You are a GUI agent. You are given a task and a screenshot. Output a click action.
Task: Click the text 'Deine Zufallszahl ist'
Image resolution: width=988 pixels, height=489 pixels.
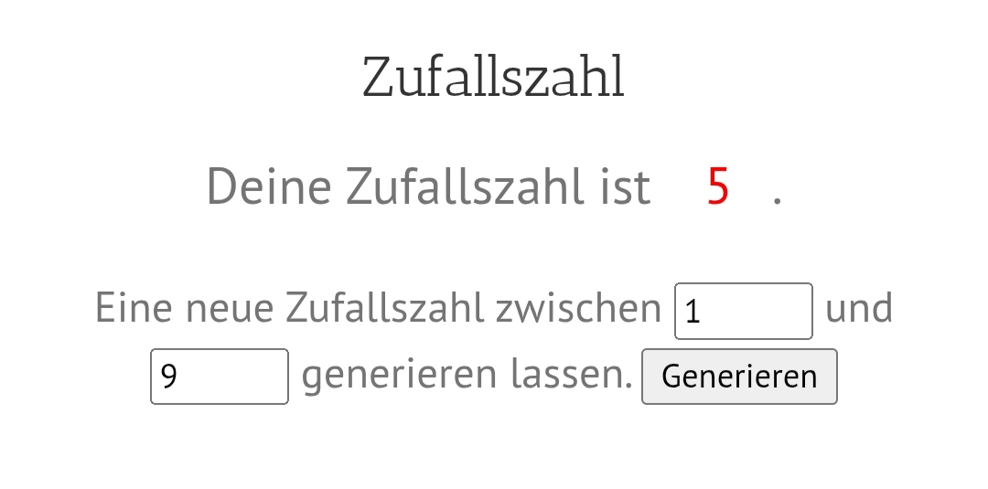[428, 186]
